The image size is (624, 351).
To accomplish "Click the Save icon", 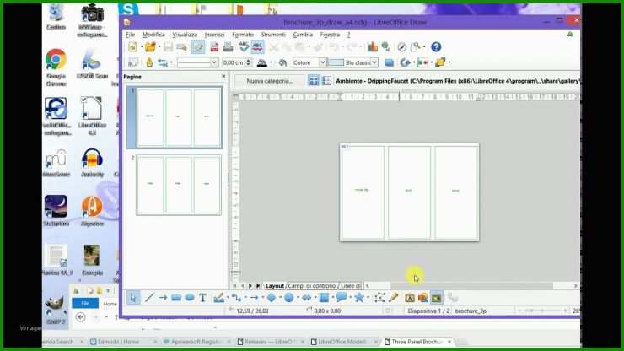I will (x=168, y=47).
